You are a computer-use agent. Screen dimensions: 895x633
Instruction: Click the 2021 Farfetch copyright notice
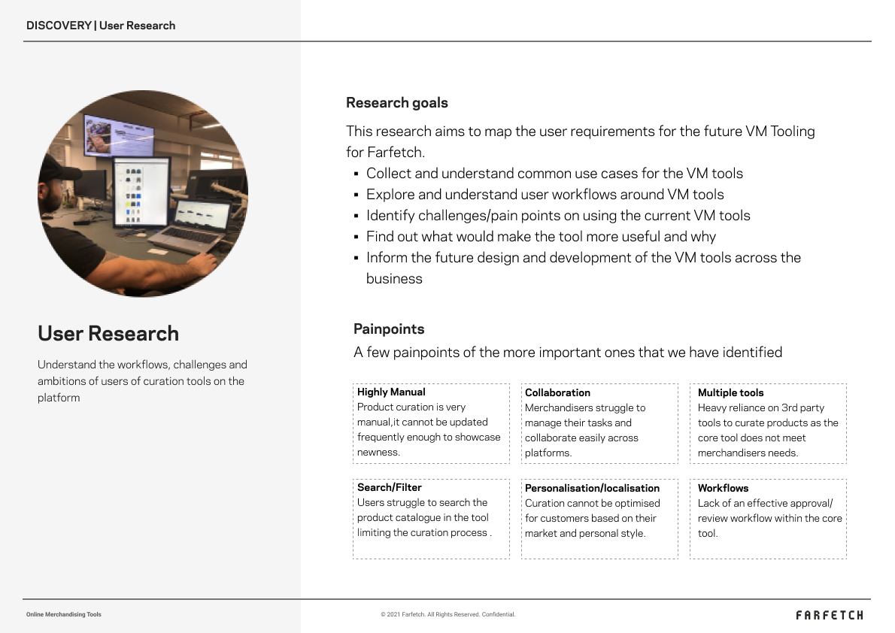coord(447,615)
